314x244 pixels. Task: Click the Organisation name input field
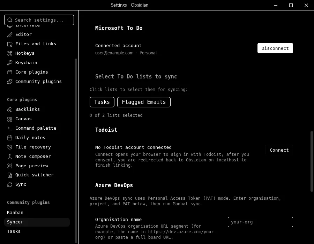click(260, 222)
